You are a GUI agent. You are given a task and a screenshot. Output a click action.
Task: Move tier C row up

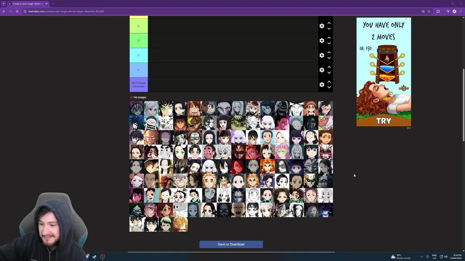click(329, 23)
